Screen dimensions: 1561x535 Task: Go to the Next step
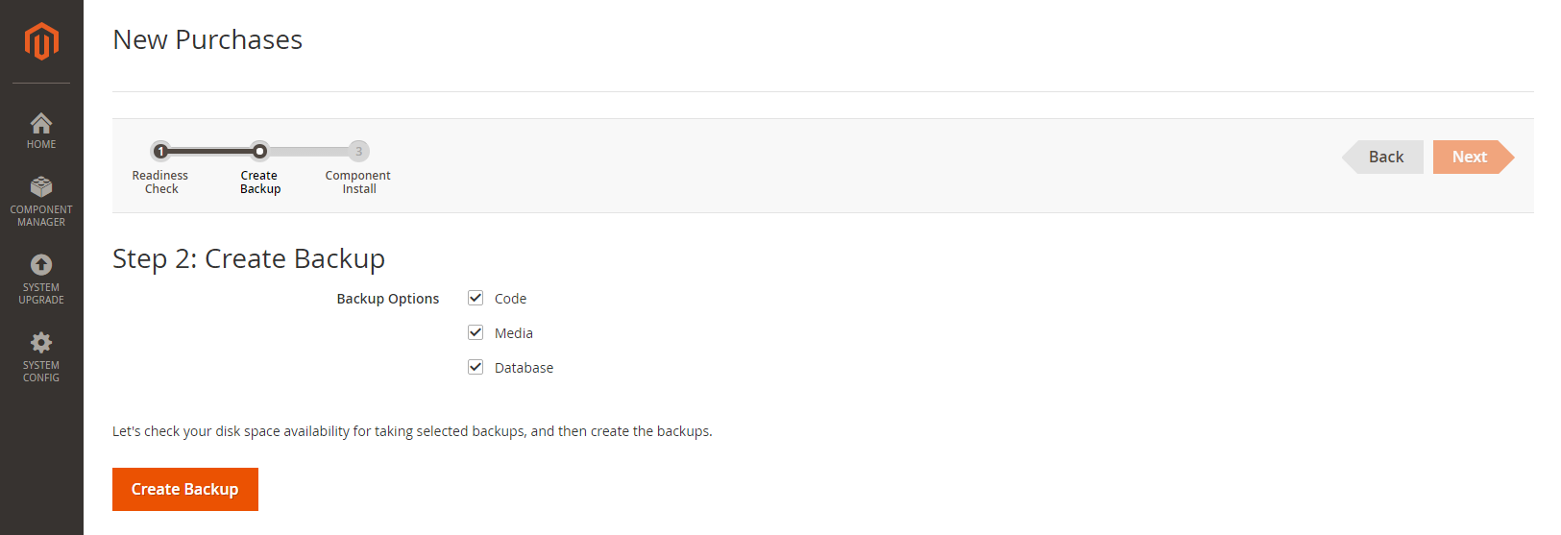click(x=1470, y=157)
